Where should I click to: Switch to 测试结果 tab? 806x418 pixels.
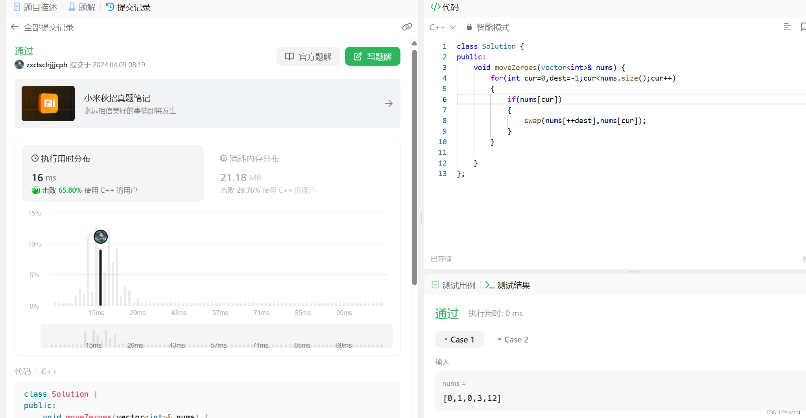point(508,285)
